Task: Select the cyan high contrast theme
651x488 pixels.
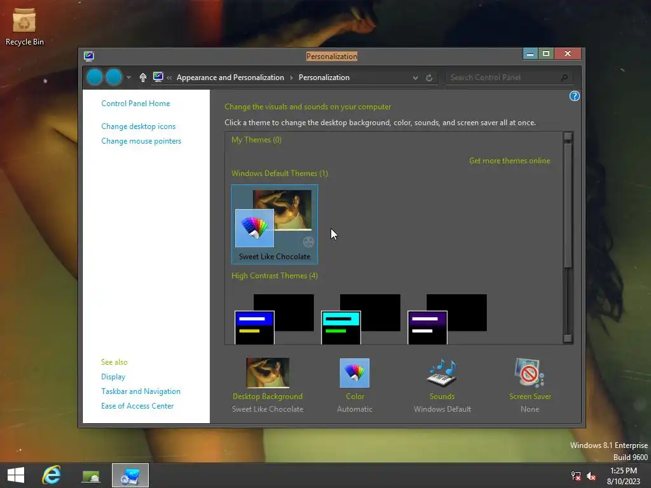Action: pyautogui.click(x=361, y=319)
